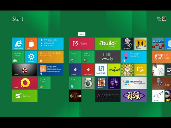This screenshot has height=128, width=171.
Task: Open the Store tile
Action: 31,44
